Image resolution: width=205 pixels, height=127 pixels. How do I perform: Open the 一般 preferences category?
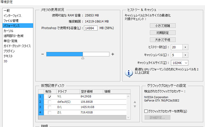(7, 11)
